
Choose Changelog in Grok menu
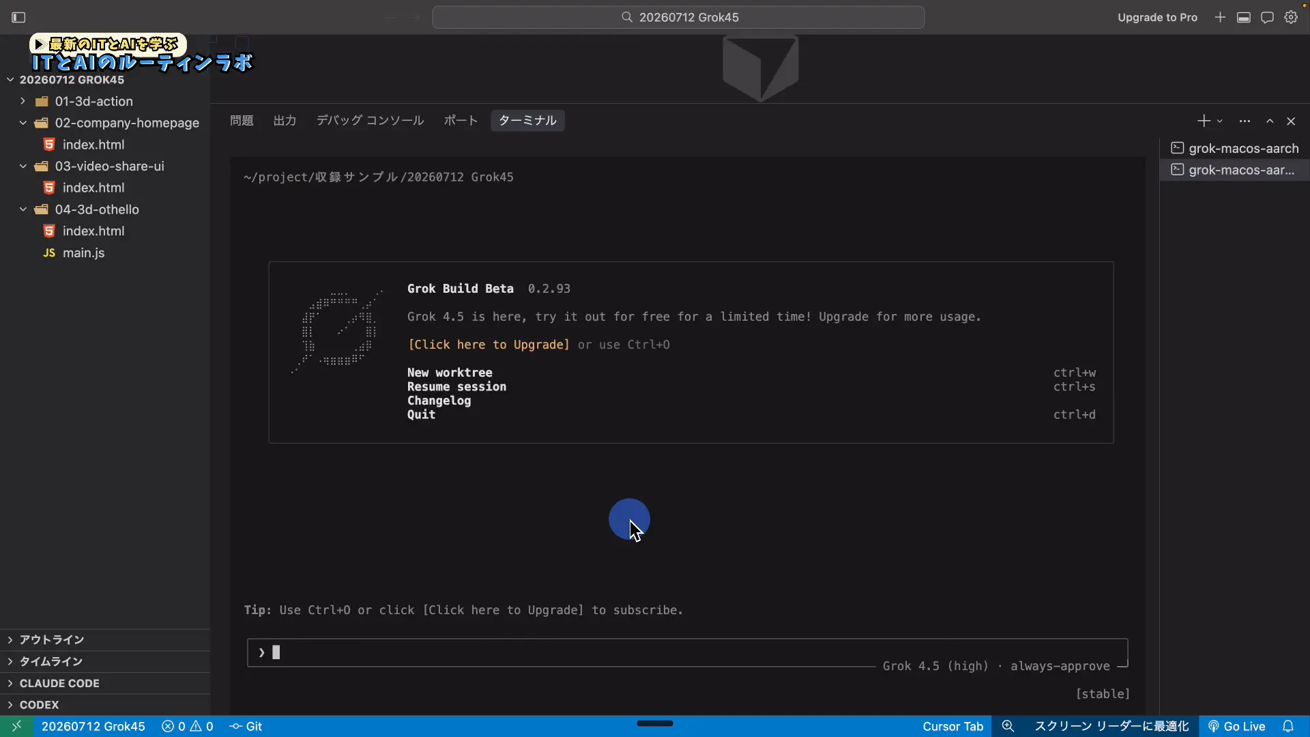click(x=439, y=401)
